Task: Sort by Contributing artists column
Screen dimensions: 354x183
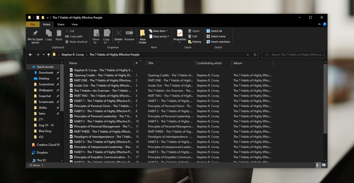Action: (214, 63)
